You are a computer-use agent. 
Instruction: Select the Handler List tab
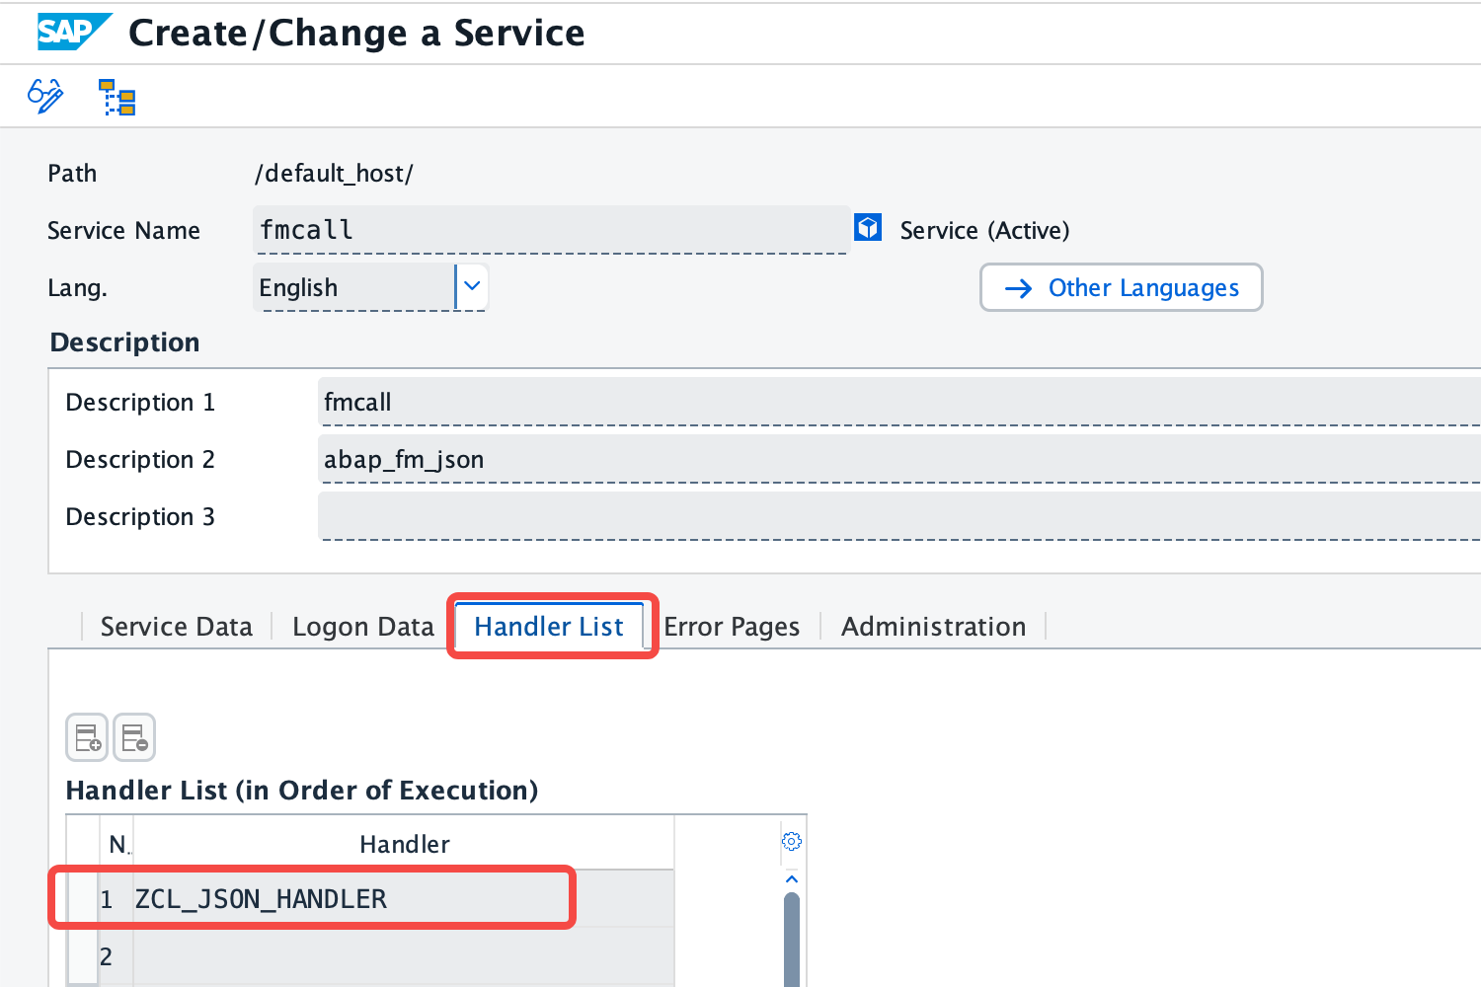[549, 627]
